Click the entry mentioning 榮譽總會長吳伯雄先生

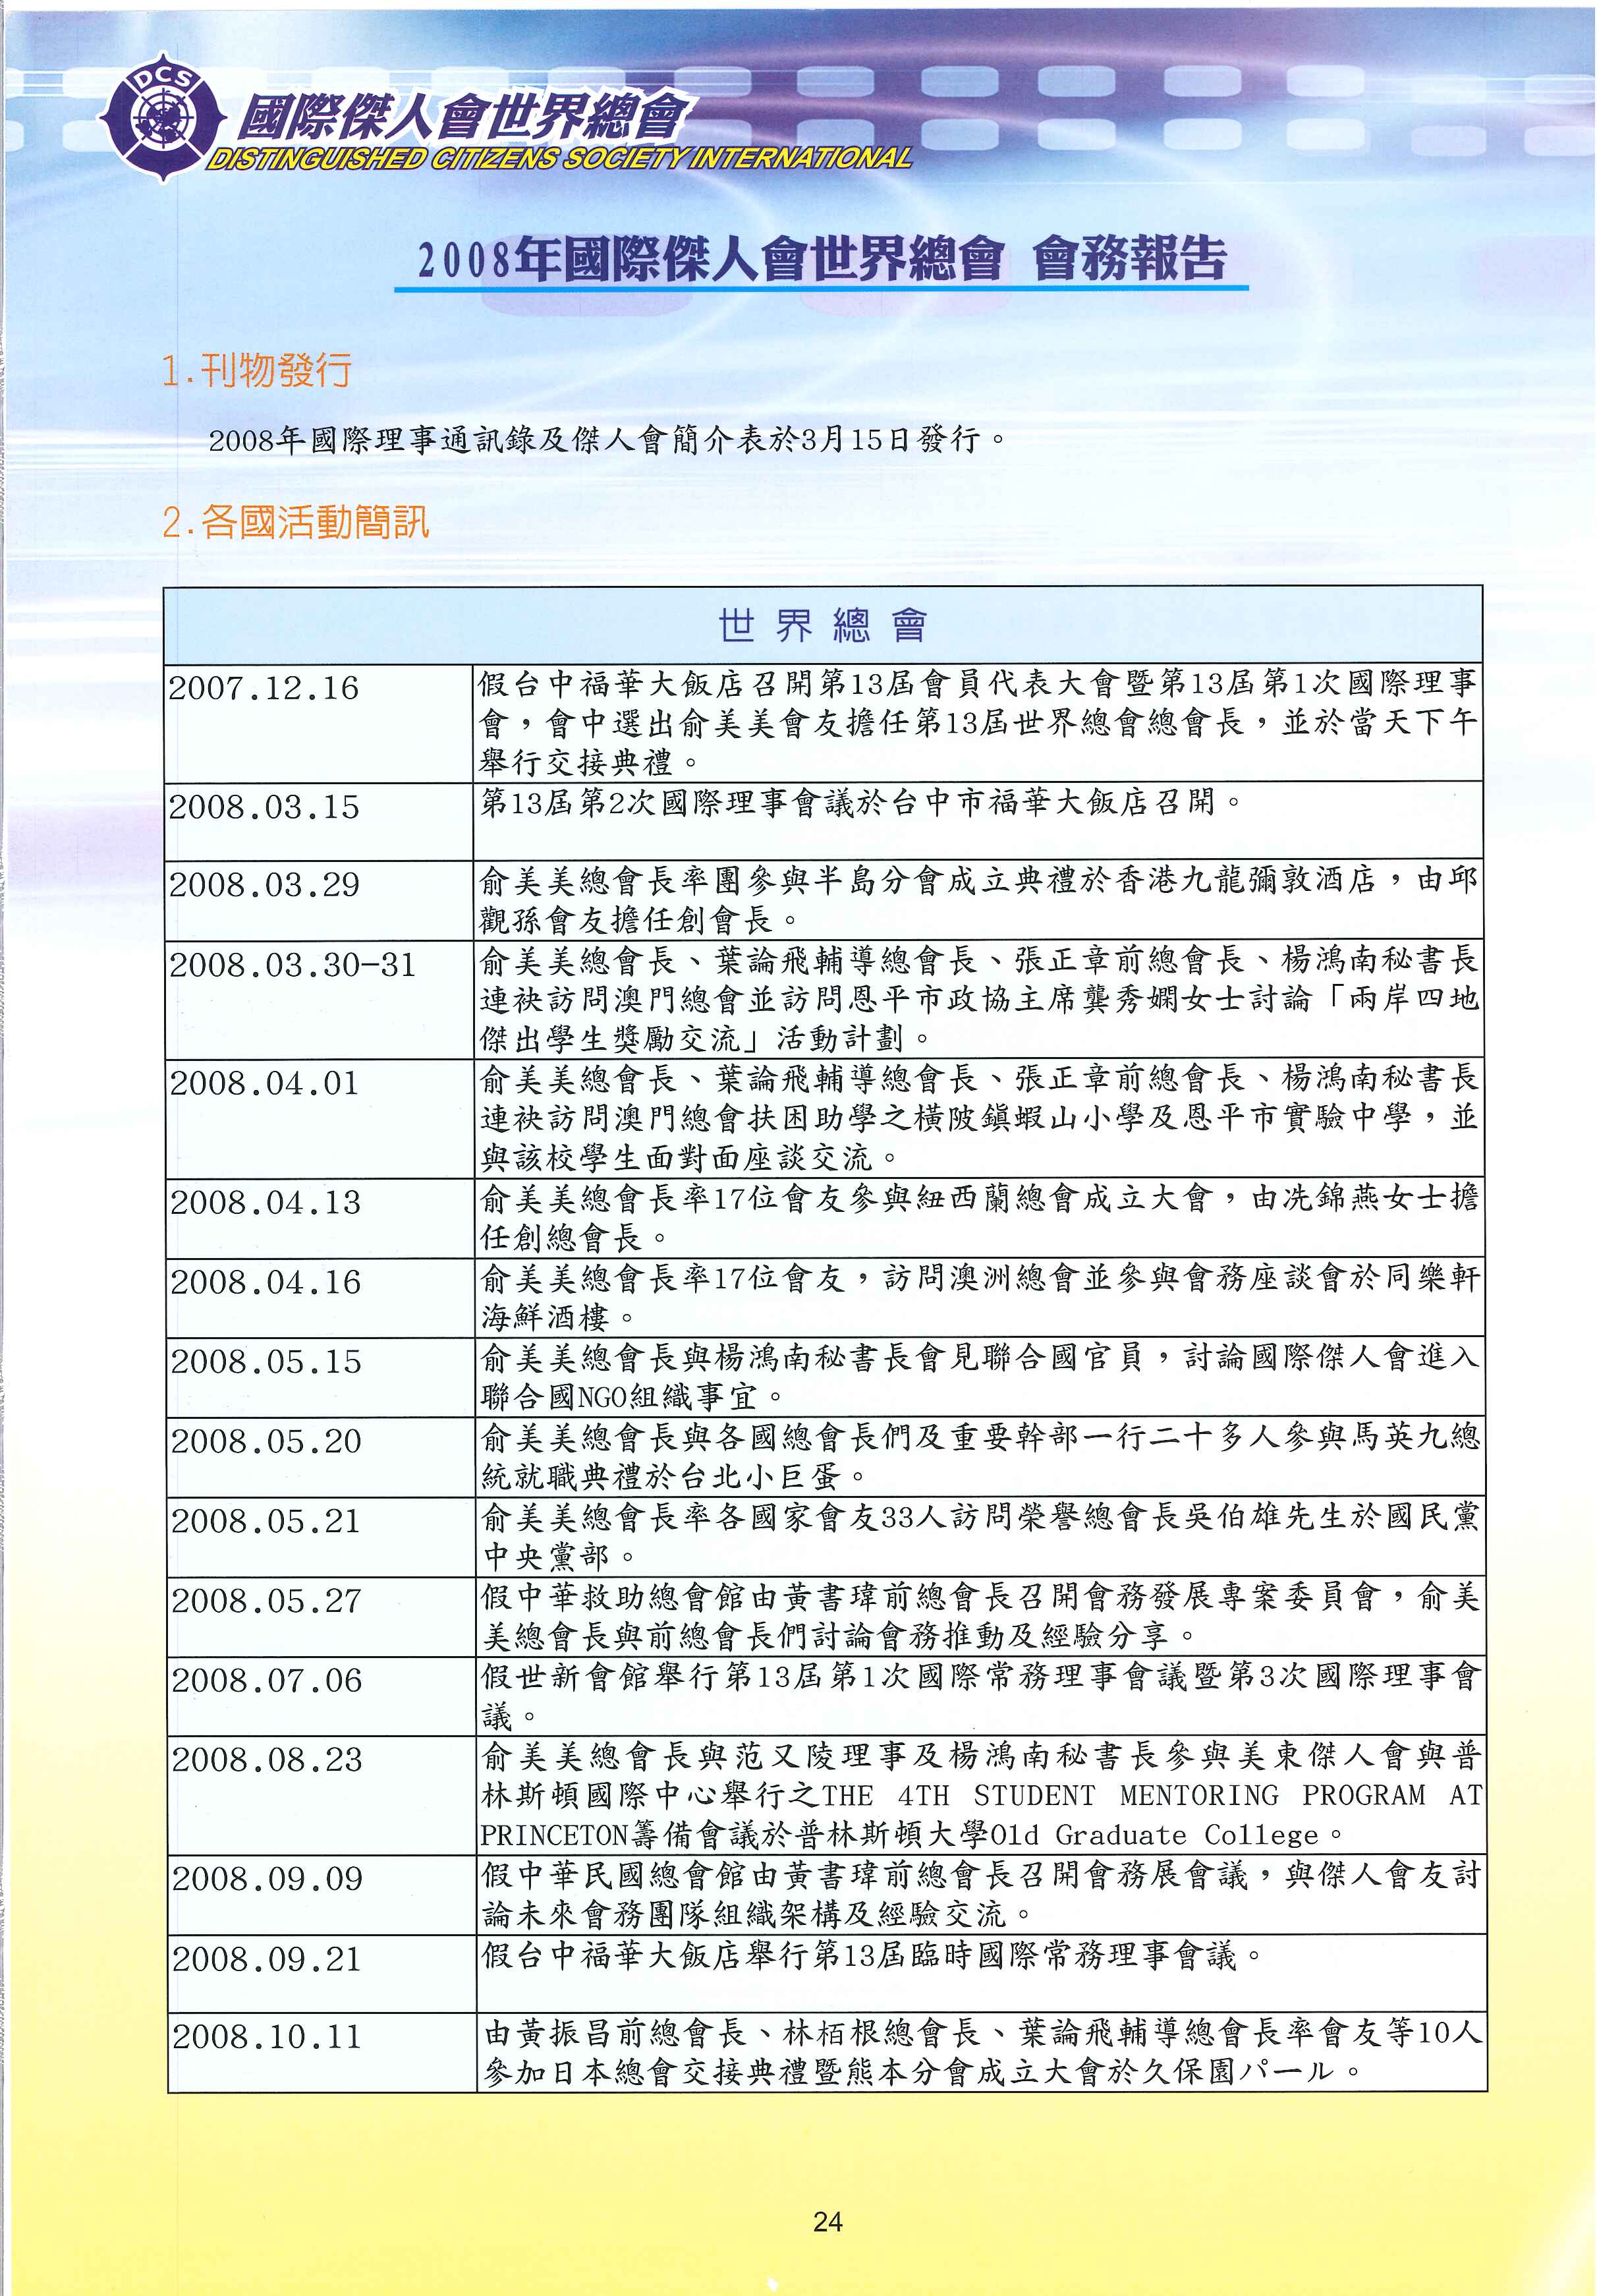[x=981, y=1536]
